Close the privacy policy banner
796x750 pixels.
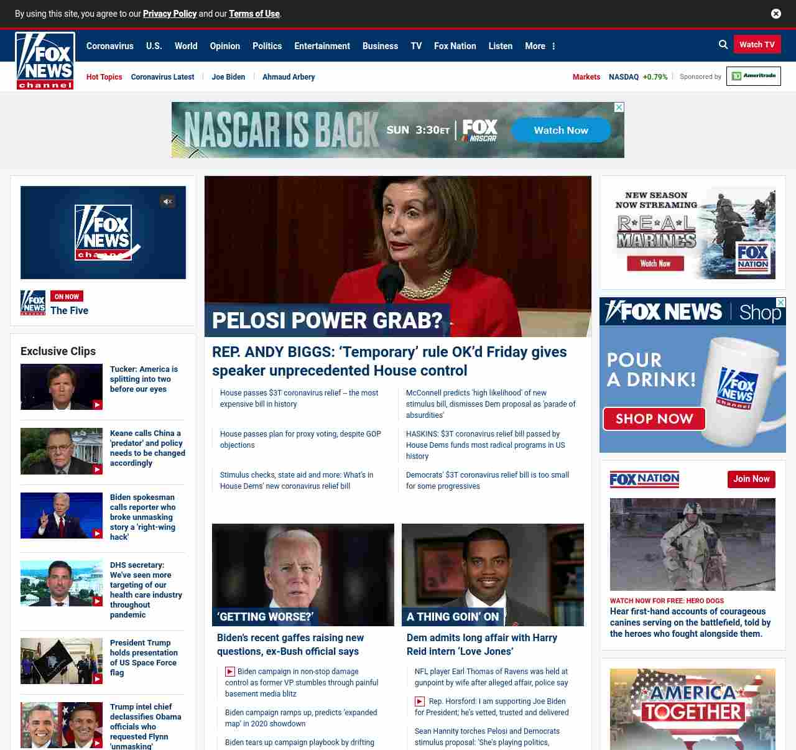tap(776, 14)
